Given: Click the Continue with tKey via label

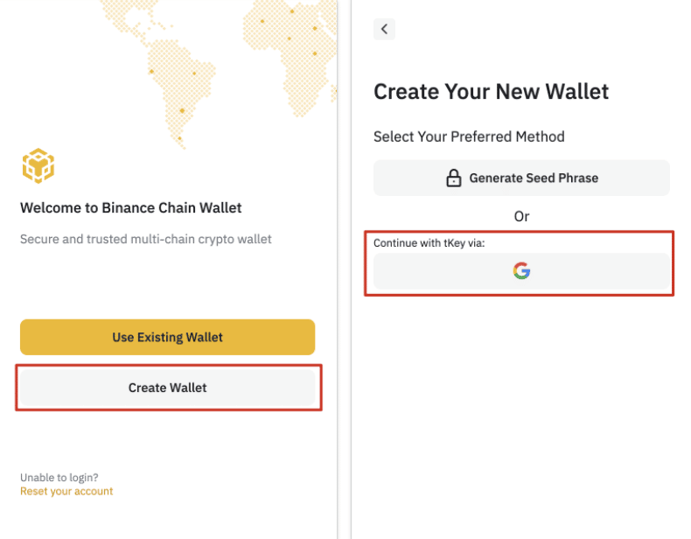Looking at the screenshot, I should coord(429,243).
